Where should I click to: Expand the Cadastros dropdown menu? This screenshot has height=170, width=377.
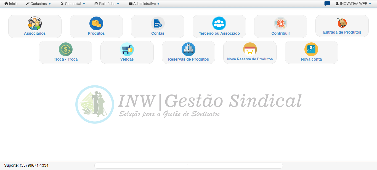coord(38,4)
